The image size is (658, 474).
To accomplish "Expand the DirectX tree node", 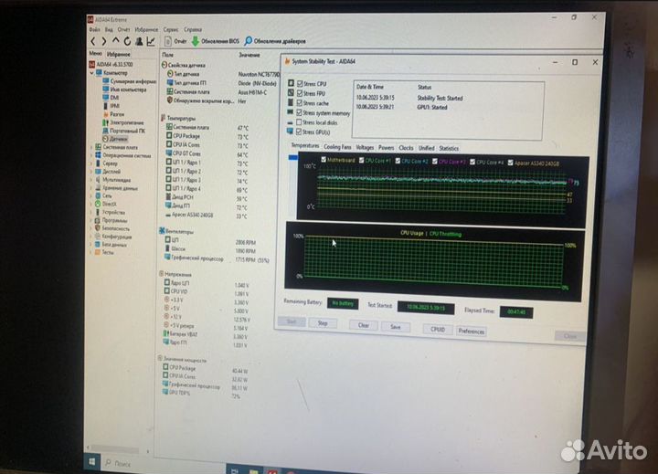I will click(x=91, y=204).
